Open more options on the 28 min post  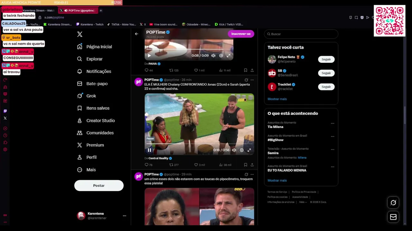click(252, 80)
